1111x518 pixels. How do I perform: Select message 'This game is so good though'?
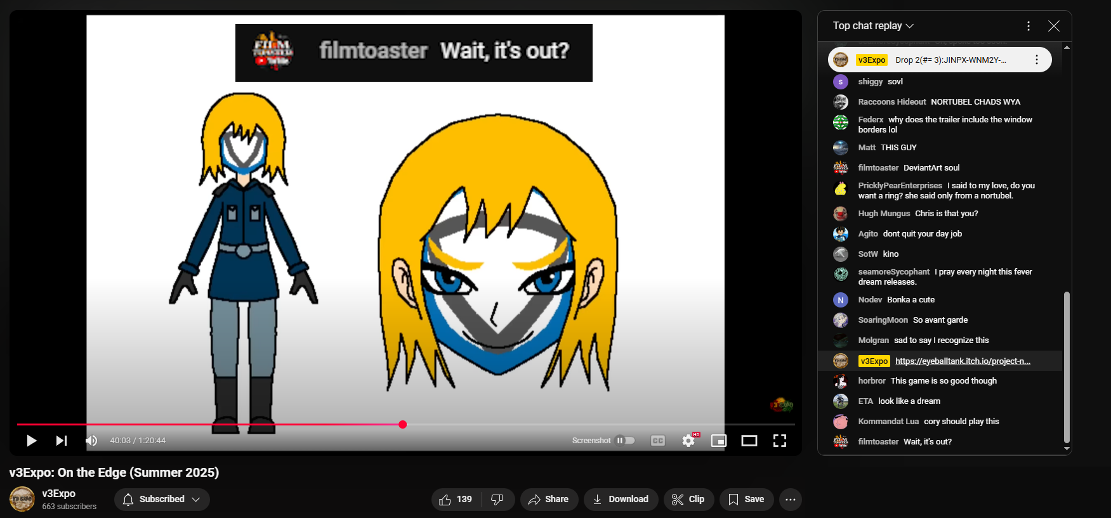(943, 381)
